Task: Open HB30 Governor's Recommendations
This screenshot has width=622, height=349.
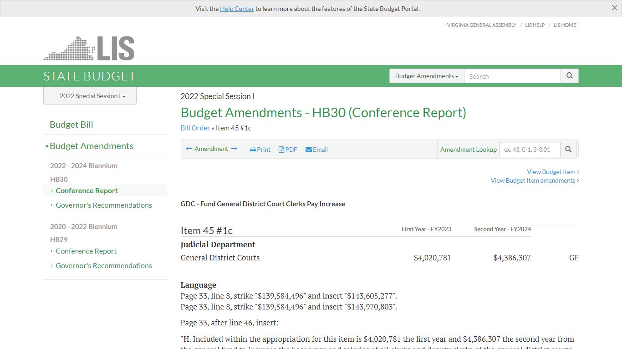Action: click(x=104, y=205)
